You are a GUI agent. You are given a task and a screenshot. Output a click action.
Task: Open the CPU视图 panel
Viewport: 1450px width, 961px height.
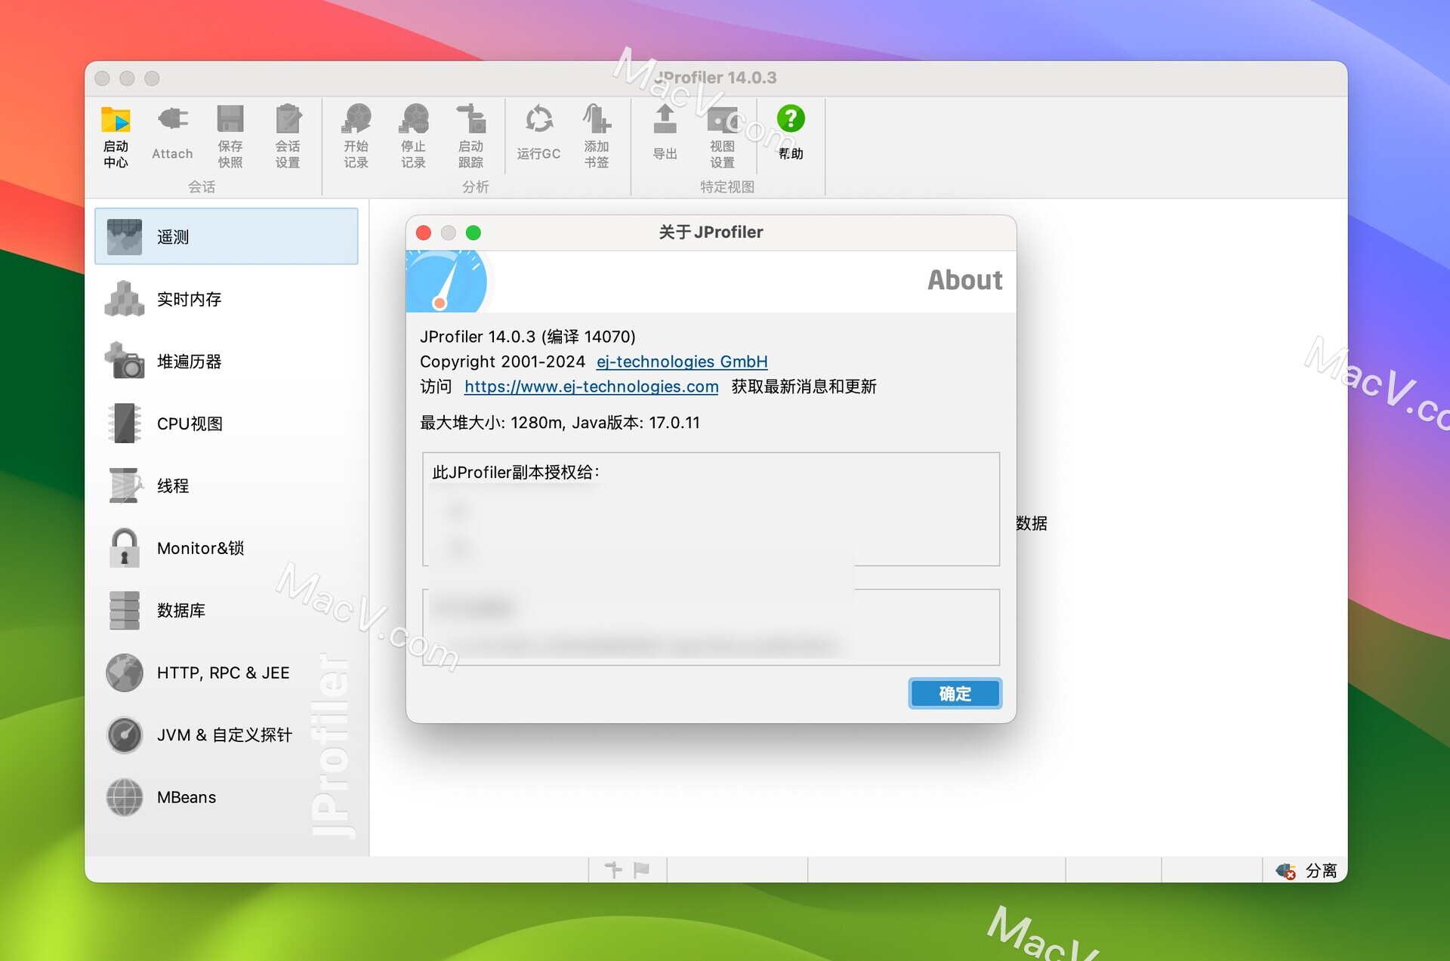tap(189, 424)
